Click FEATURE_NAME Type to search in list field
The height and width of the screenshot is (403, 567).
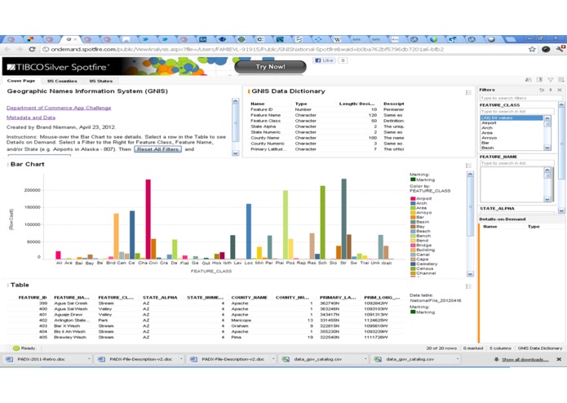[x=516, y=163]
